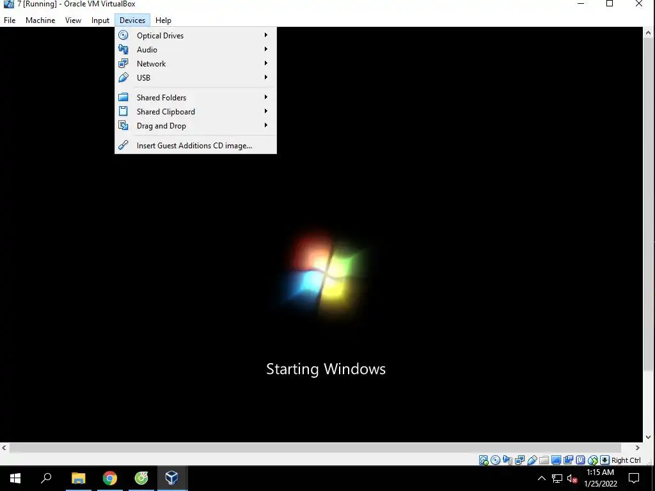The width and height of the screenshot is (655, 491).
Task: Click the network adapters status bar icon
Action: [519, 460]
